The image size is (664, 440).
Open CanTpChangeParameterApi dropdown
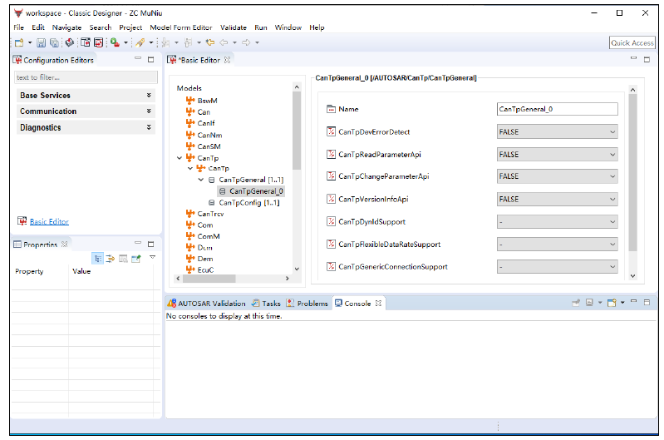click(612, 176)
